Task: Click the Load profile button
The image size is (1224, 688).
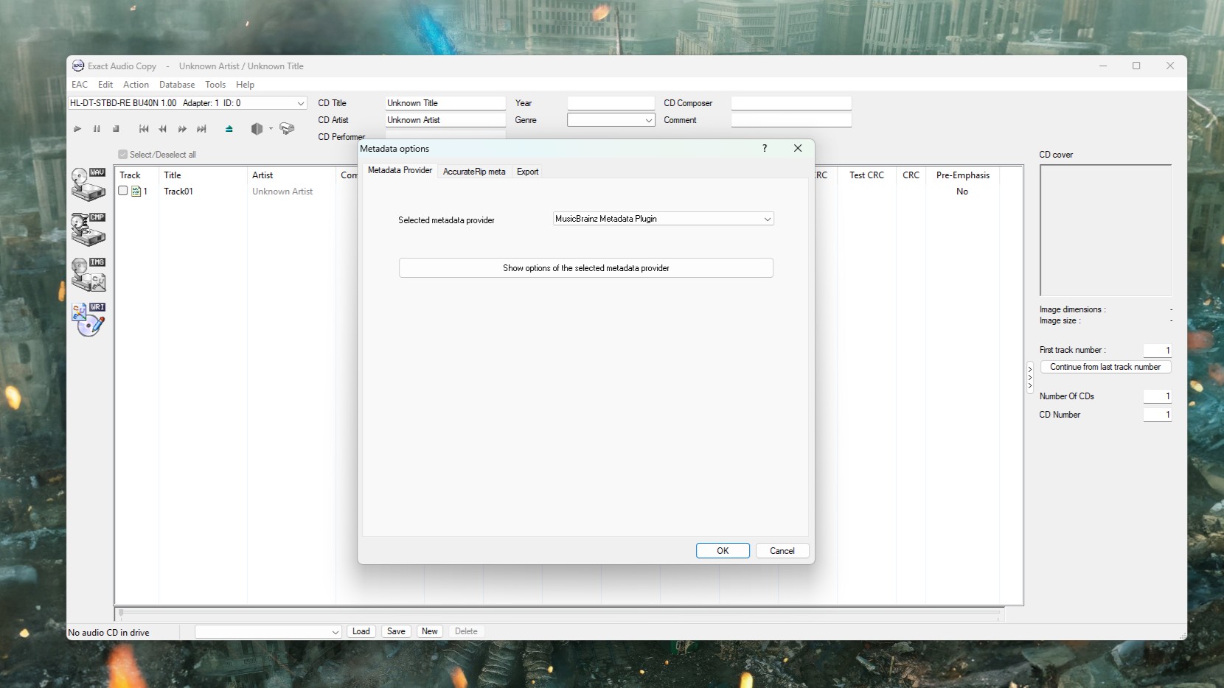Action: pyautogui.click(x=361, y=631)
